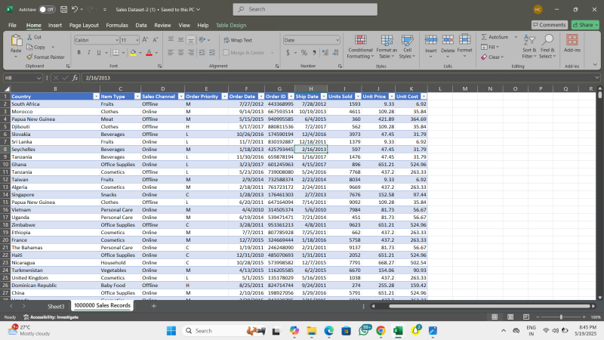Click the Format as Table icon
This screenshot has width=604, height=340.
coord(387,40)
